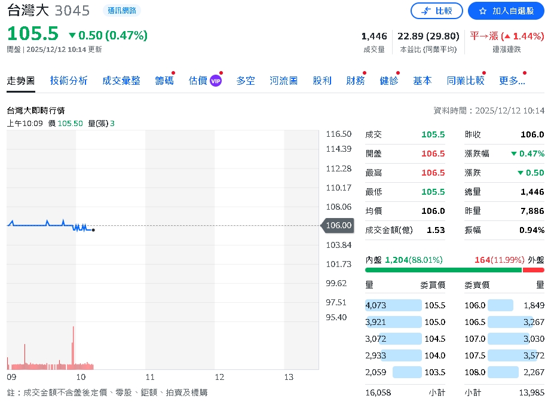Open the 成交彙整 tab
The height and width of the screenshot is (408, 551).
121,80
